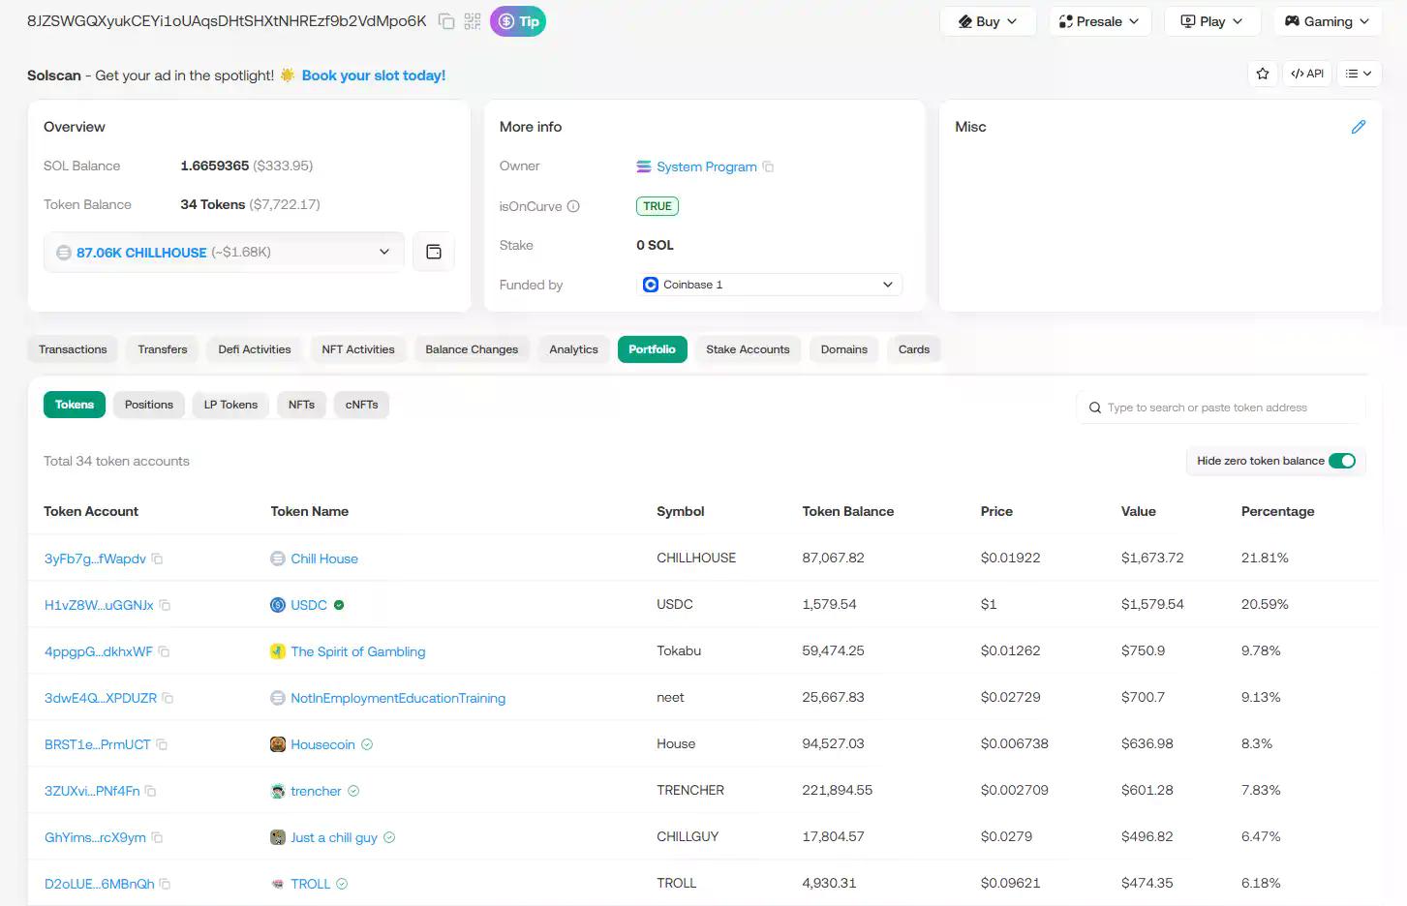
Task: Open the Defi Activities tab
Action: click(x=254, y=349)
